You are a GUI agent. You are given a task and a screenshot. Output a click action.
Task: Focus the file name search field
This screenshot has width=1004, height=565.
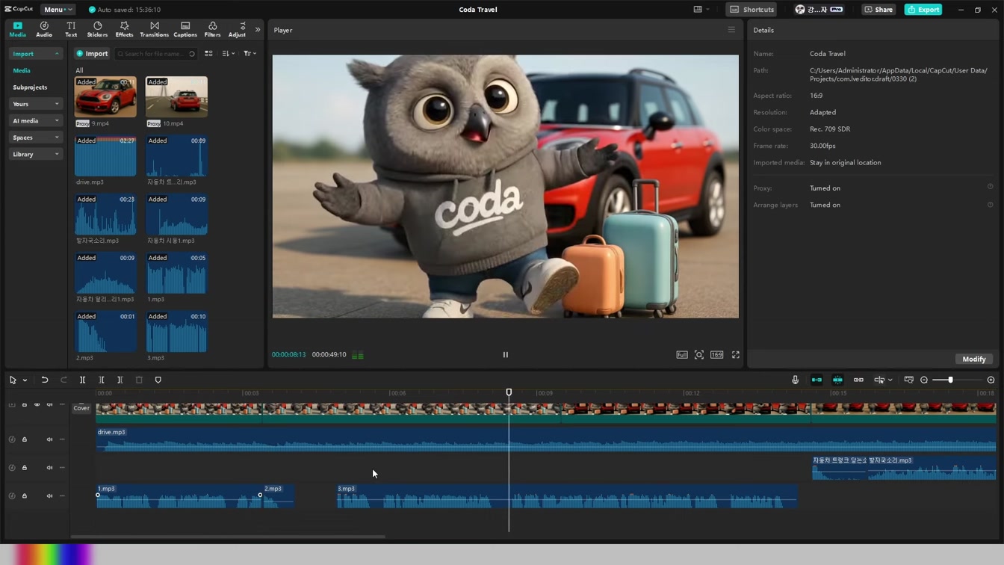point(155,54)
